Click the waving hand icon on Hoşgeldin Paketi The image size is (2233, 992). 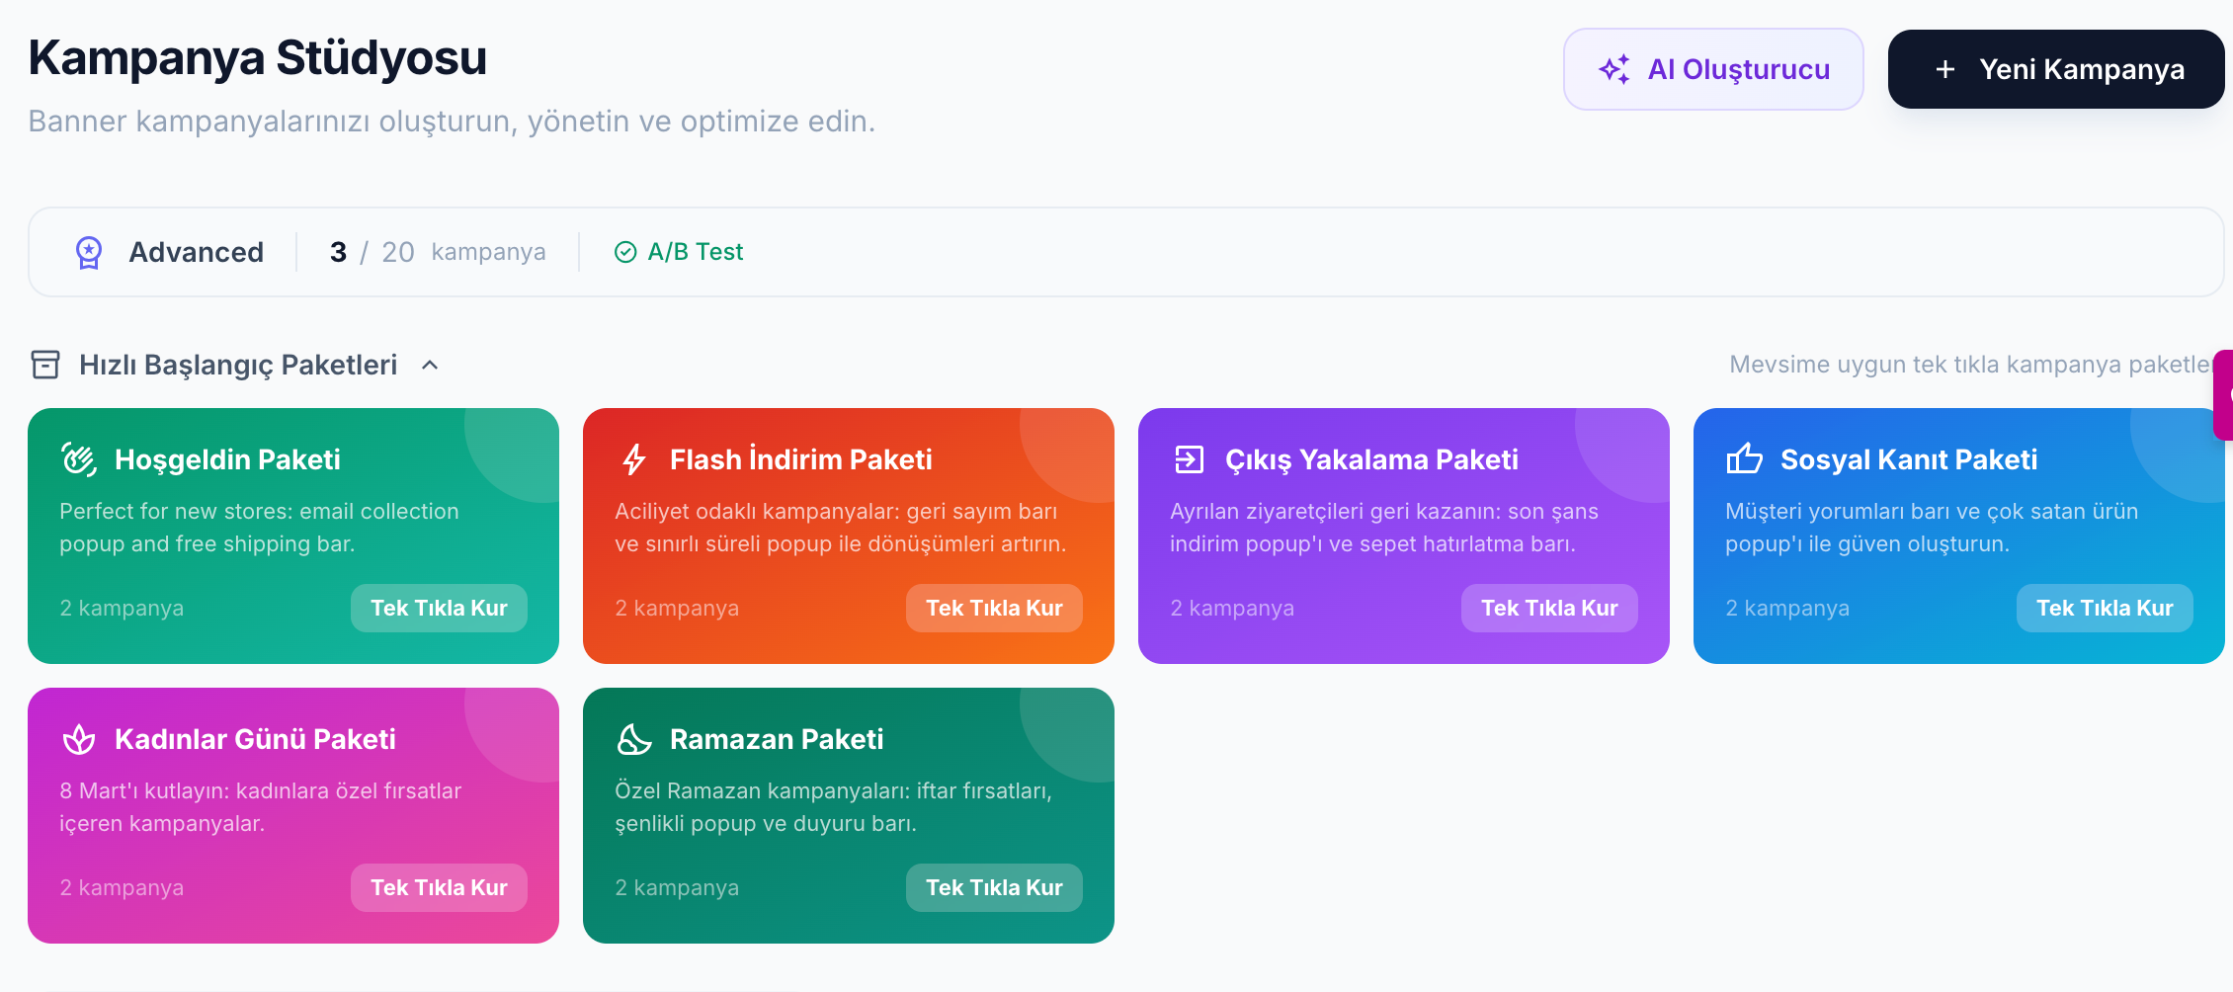coord(79,459)
